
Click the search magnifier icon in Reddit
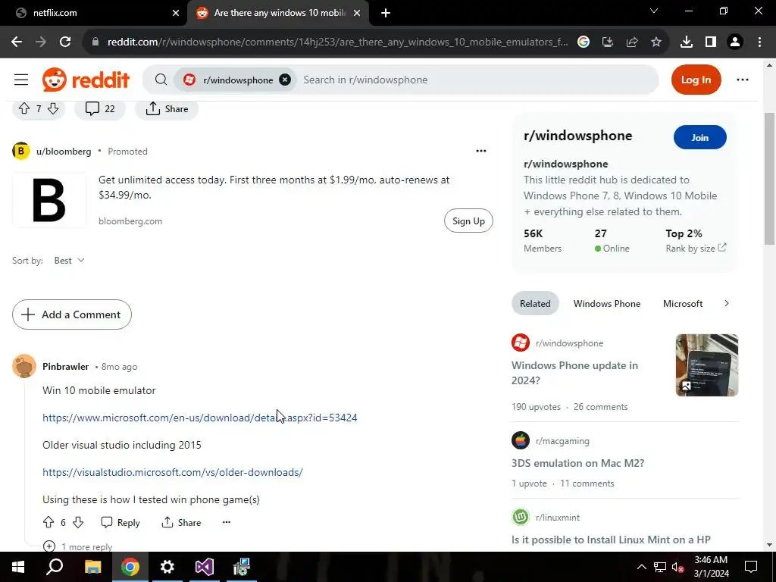(x=161, y=80)
